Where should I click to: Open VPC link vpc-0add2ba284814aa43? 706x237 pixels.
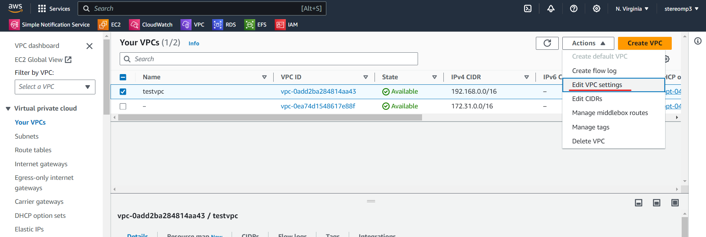(318, 91)
